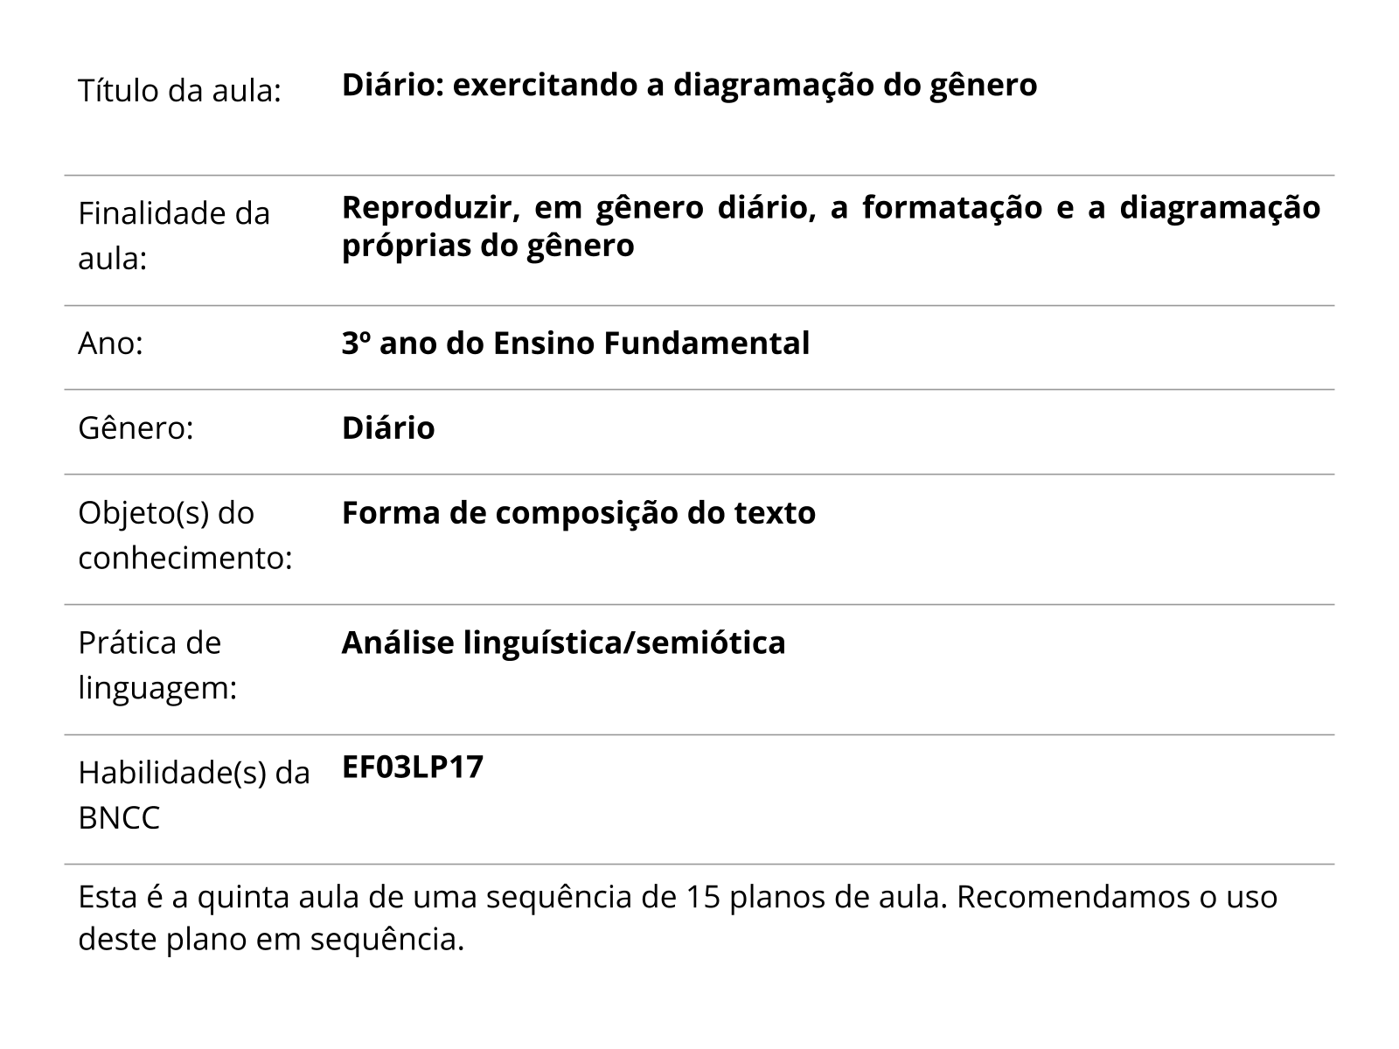Select the lesson title 'Diário: exercitando a diagramação'

tap(688, 85)
